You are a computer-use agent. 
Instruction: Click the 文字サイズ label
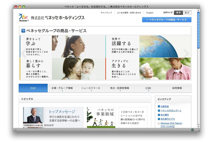pyautogui.click(x=168, y=13)
